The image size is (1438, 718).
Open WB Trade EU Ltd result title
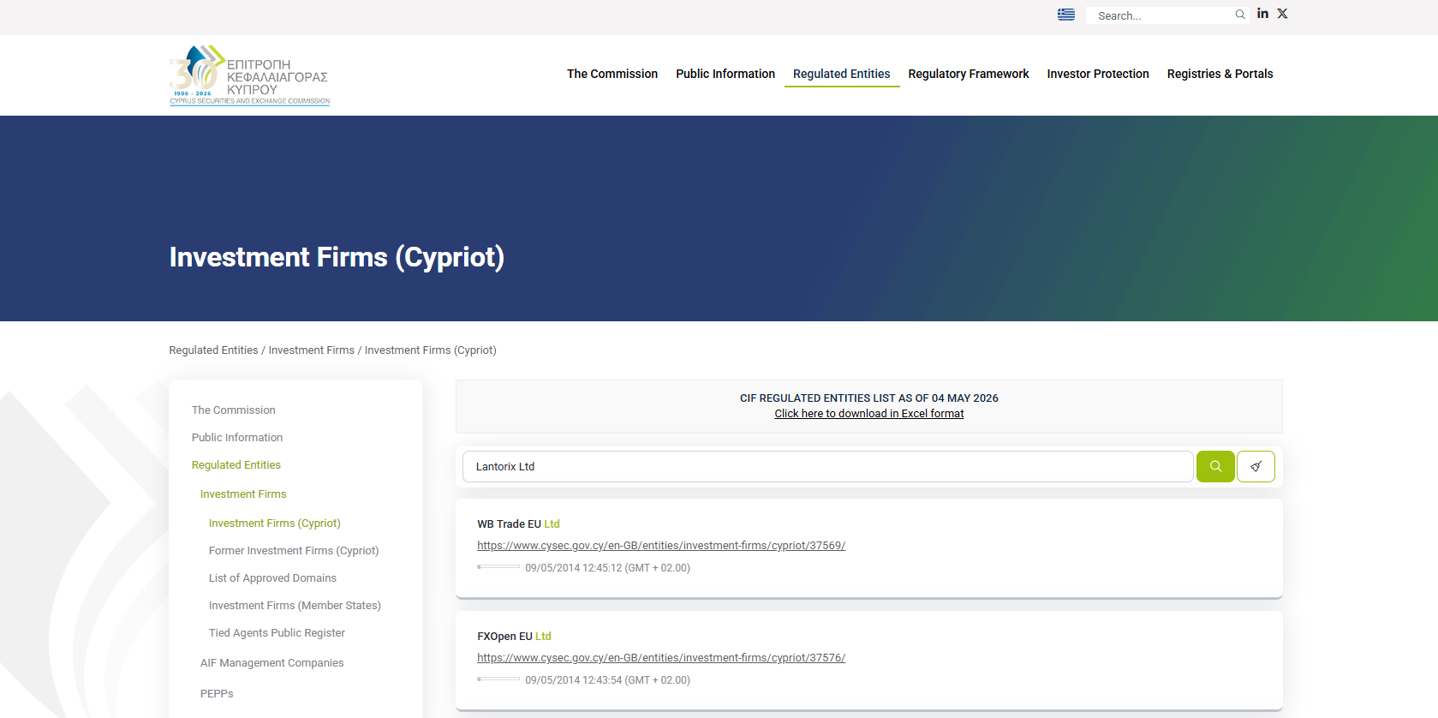(x=518, y=524)
